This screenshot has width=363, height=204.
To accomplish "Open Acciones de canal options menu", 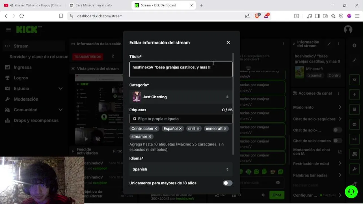I will (x=338, y=93).
